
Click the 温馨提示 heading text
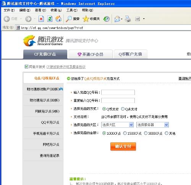click(x=78, y=179)
